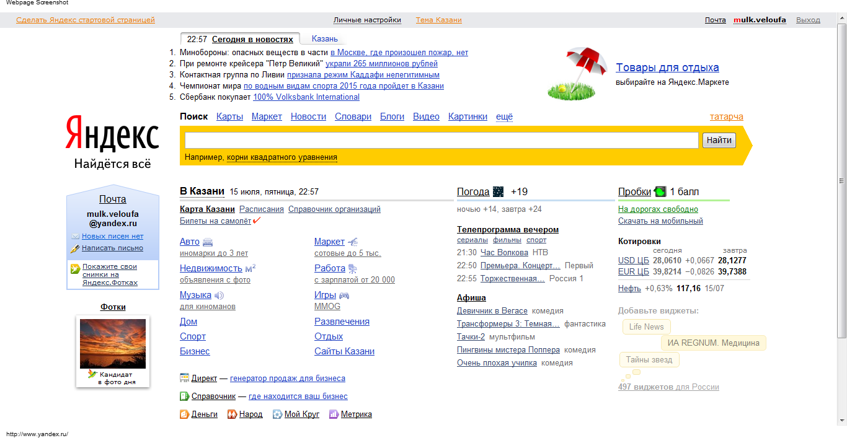Screen dimensions: 847x438
Task: Add the ИА REGNUM. Медицина widget
Action: pos(714,343)
